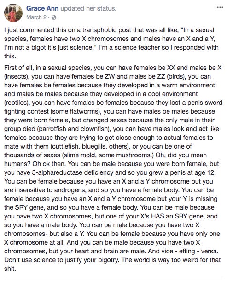
Task: Open Grace Ann's profile picture
Action: tap(13, 13)
